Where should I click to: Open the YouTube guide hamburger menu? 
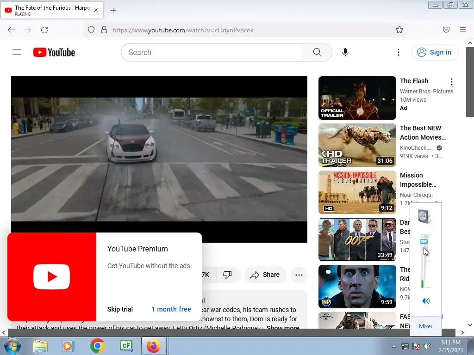17,52
